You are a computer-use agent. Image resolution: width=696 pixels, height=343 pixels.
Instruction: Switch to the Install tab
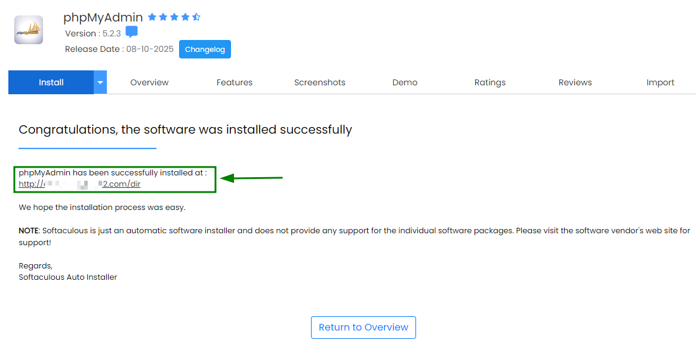(x=51, y=82)
